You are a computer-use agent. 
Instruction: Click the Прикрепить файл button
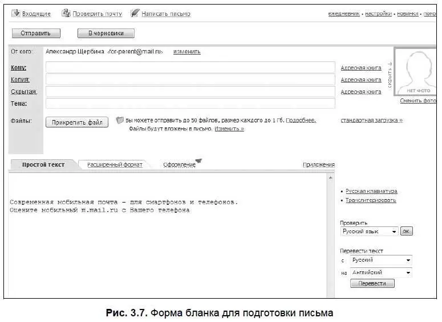coord(77,122)
